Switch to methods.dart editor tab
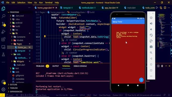Screen dimensions: 172x97 point(87,8)
